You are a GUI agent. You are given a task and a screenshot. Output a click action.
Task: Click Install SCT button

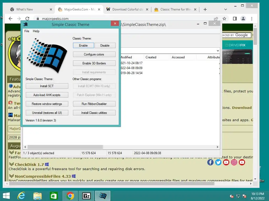tap(47, 86)
